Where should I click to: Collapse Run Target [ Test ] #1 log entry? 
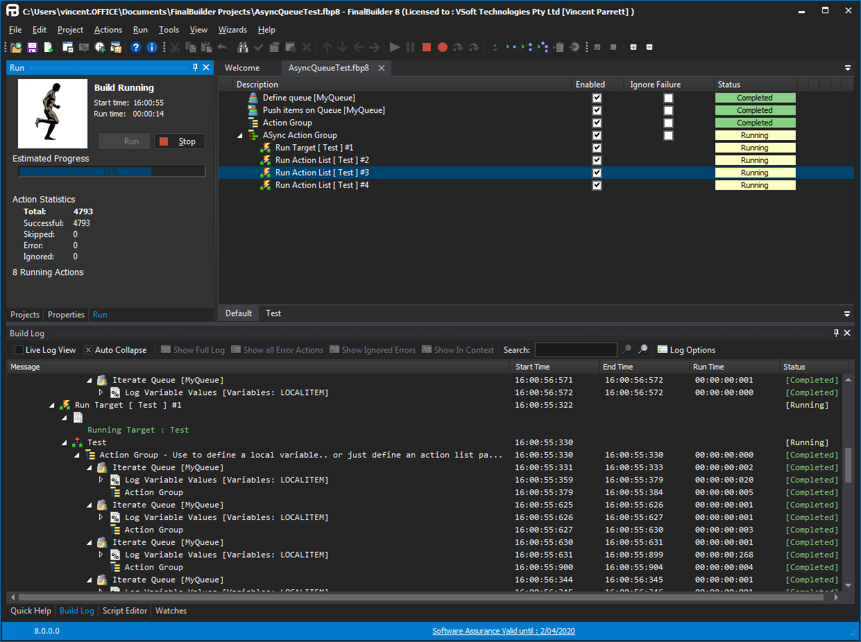52,405
